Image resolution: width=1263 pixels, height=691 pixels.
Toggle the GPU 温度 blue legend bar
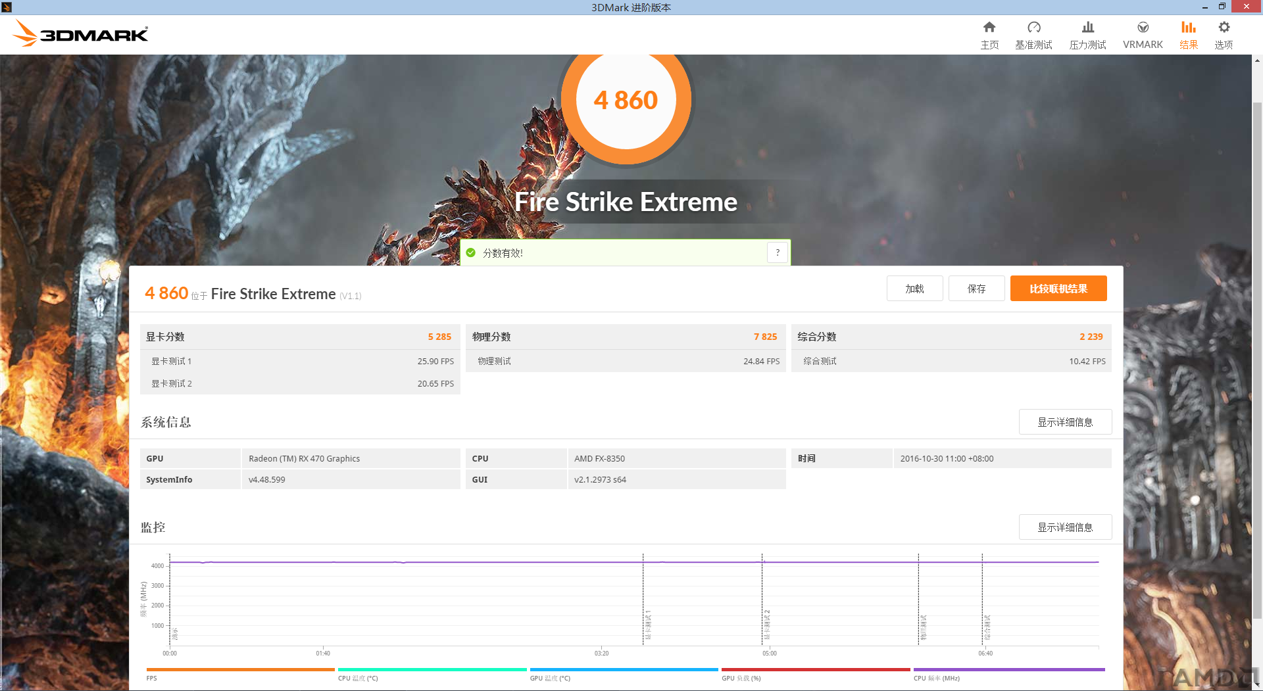pyautogui.click(x=624, y=670)
